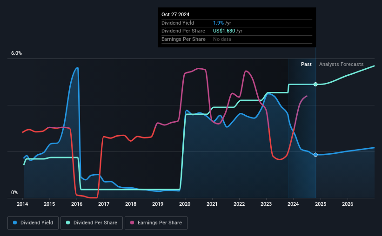Click the Analysts Forecasts label
The width and height of the screenshot is (382, 236).
pyautogui.click(x=342, y=64)
